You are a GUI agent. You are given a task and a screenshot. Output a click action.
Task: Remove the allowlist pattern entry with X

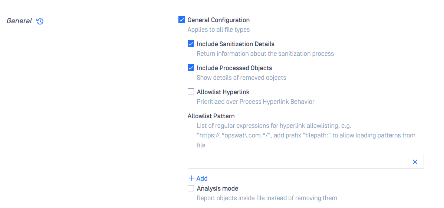click(415, 162)
